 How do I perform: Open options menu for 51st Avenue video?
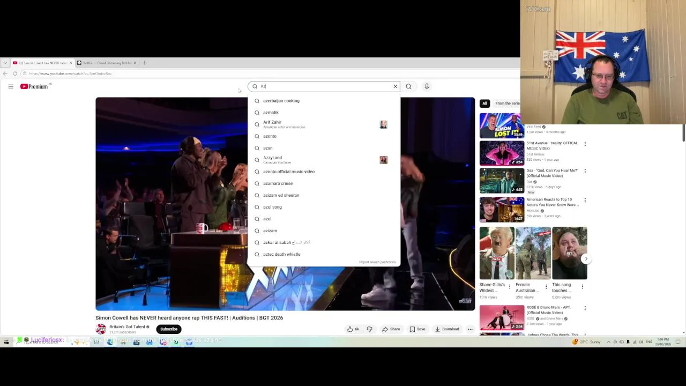coord(585,144)
